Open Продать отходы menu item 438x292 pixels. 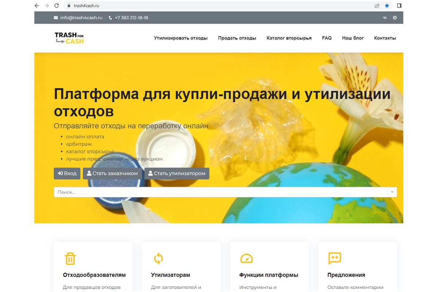(237, 38)
